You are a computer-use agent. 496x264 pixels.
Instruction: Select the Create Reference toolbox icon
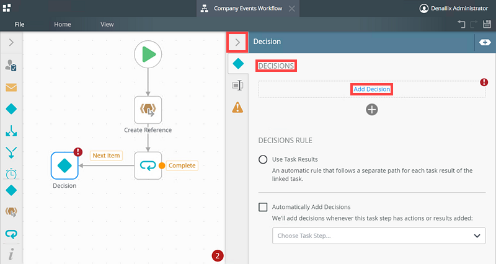(11, 212)
